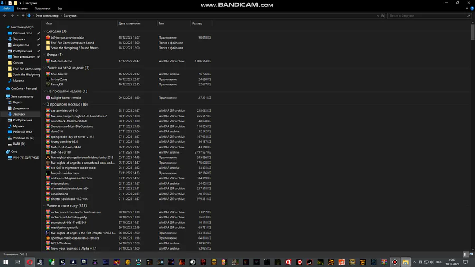Viewport: 475px width, 267px height.
Task: Select the tnf-jumpscares-simulator application icon
Action: (x=48, y=37)
